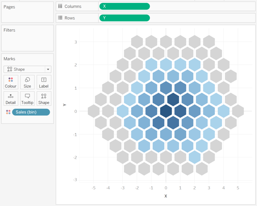Click the Colour marks card button
The image size is (257, 206).
click(11, 82)
